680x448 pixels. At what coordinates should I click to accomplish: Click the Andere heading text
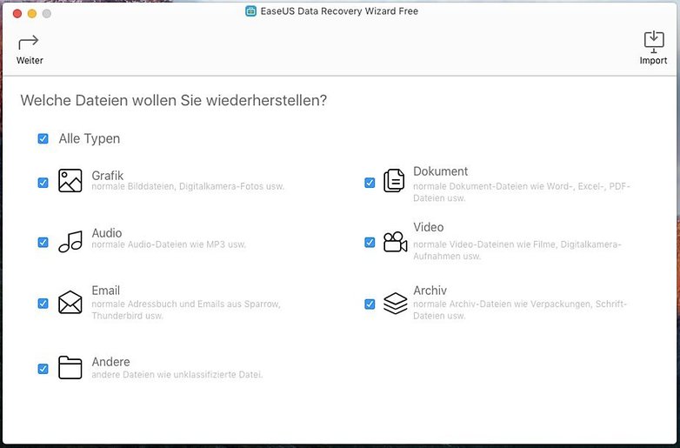tap(110, 362)
